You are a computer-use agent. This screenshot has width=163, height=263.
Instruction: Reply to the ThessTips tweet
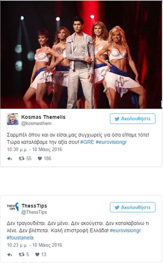[10, 255]
